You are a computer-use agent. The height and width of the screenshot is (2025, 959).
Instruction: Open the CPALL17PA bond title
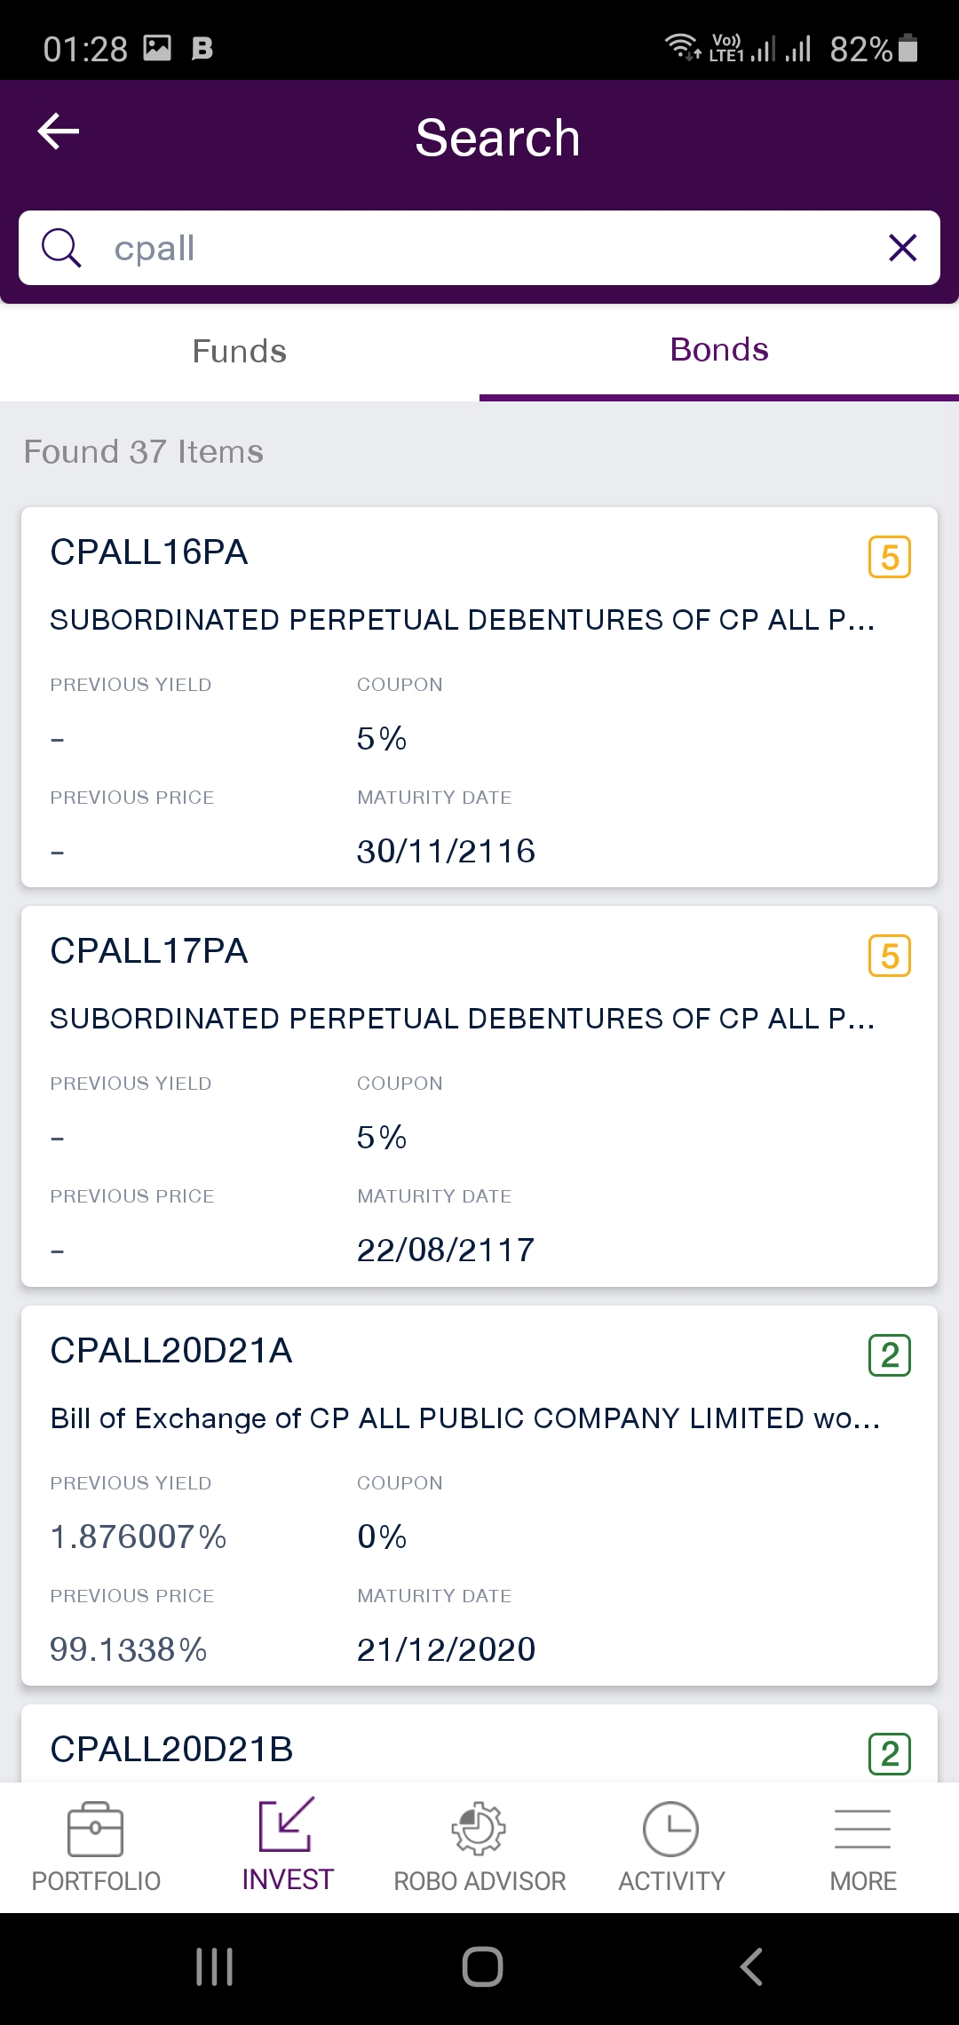[x=149, y=951]
